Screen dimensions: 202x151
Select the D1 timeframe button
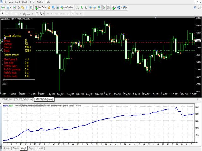72,14
